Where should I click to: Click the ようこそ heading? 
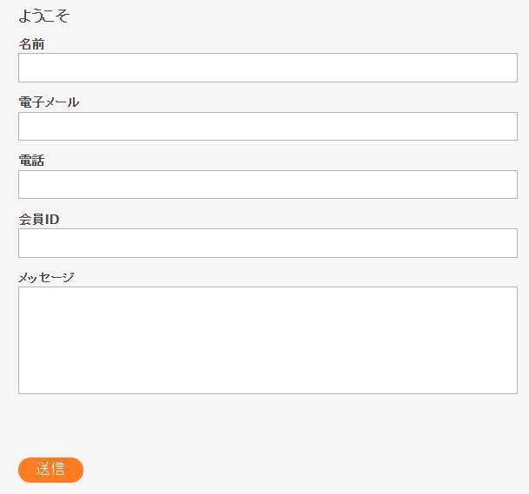[43, 16]
